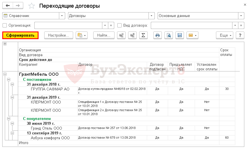Collapse the ГрантМебель ООО group
This screenshot has height=148, width=248.
pyautogui.click(x=5, y=74)
